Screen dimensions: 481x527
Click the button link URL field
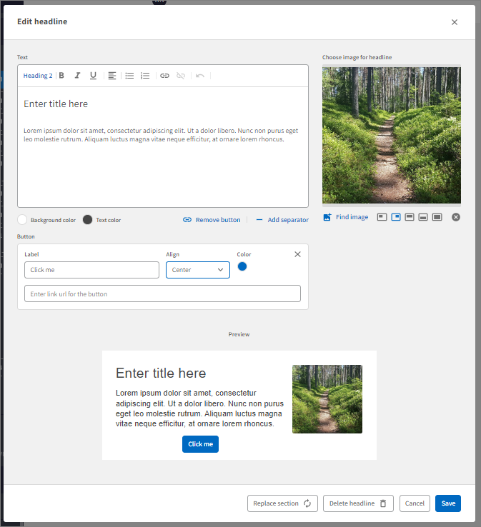pos(162,293)
